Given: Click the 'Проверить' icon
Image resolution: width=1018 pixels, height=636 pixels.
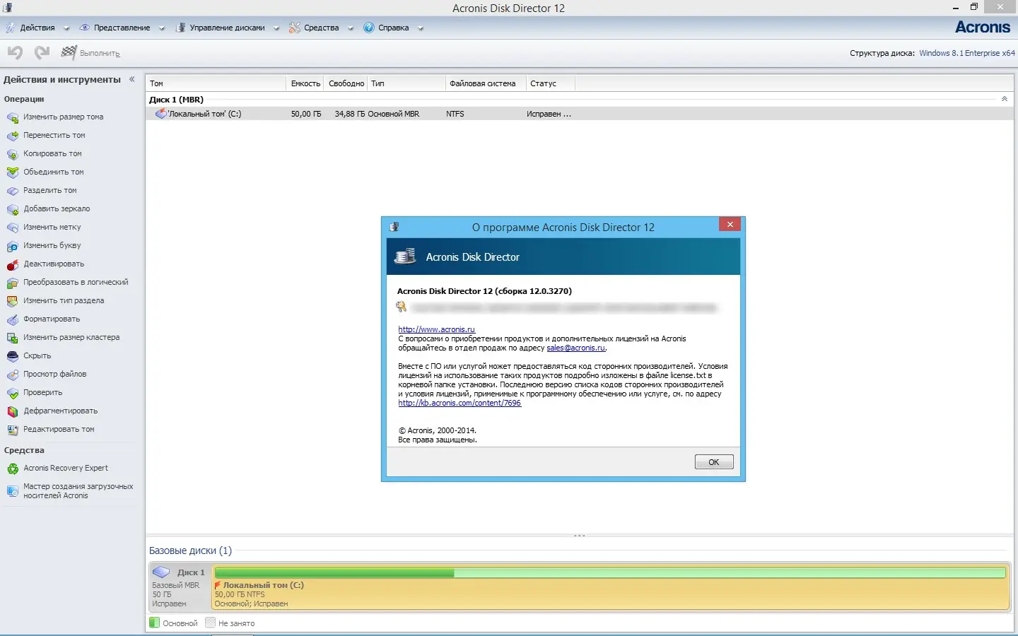Looking at the screenshot, I should click(13, 393).
